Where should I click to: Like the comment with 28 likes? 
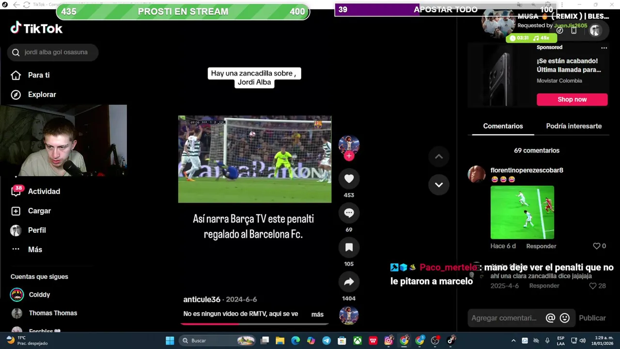click(593, 286)
